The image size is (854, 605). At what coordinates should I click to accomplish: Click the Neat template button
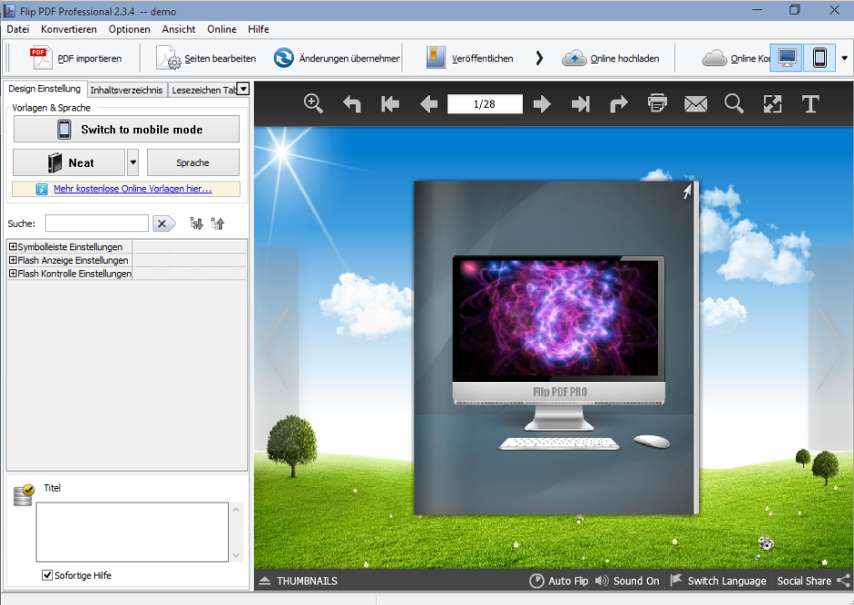[x=69, y=163]
